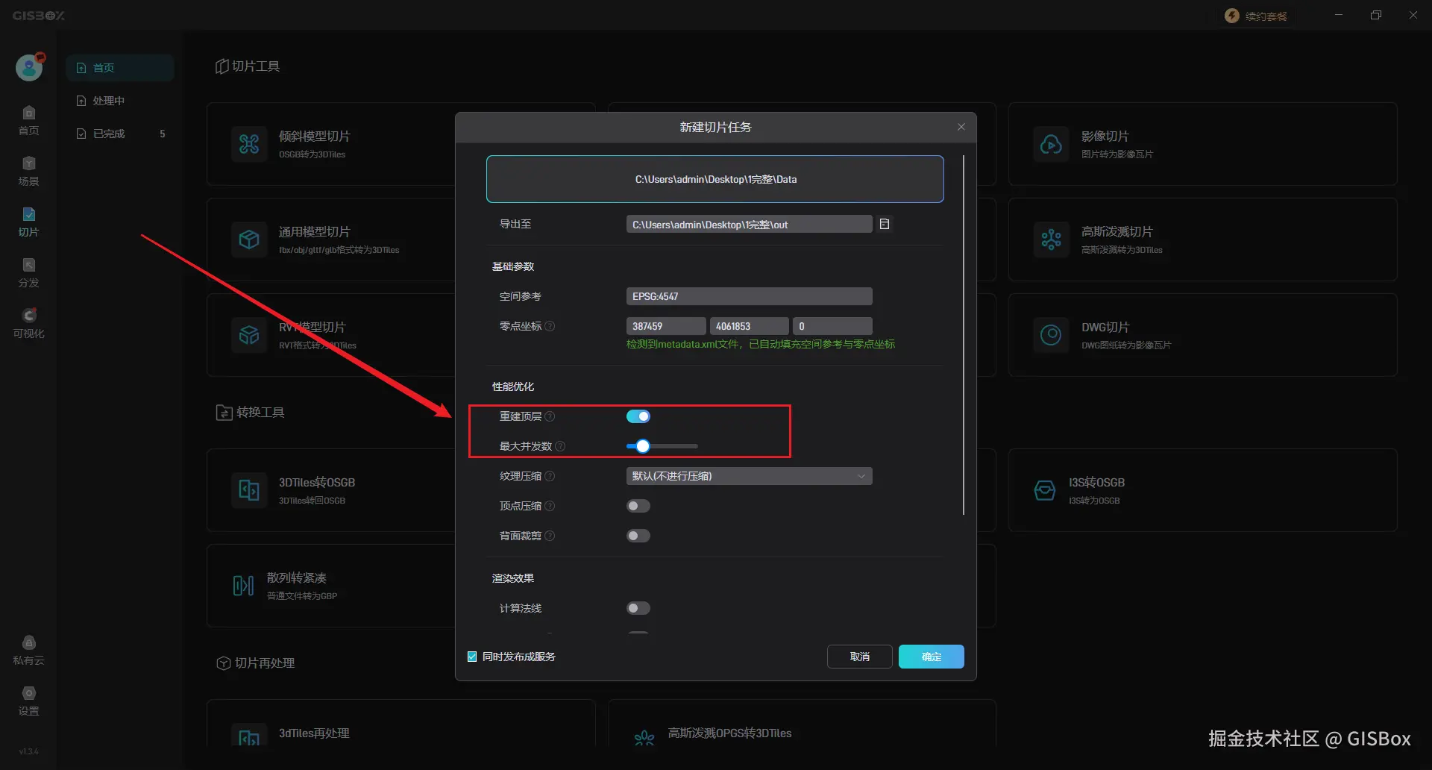Open the 纹理压缩 dropdown

[749, 476]
